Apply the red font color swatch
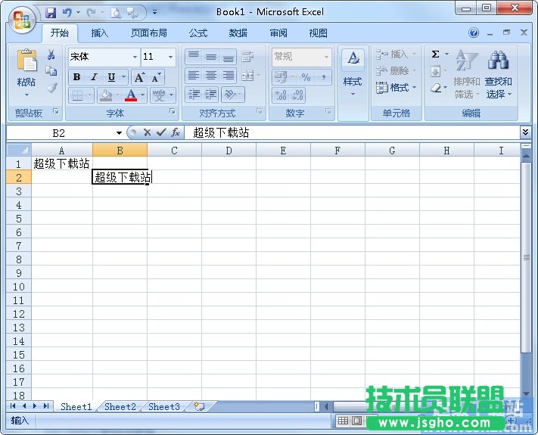Image resolution: width=538 pixels, height=435 pixels. point(132,96)
